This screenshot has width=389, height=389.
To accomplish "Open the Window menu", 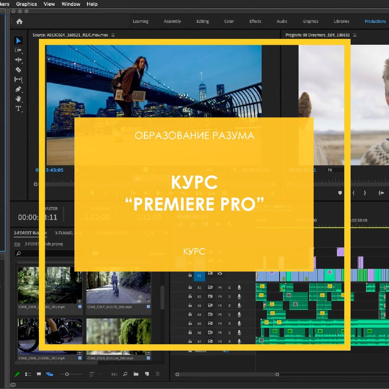I will pyautogui.click(x=71, y=4).
